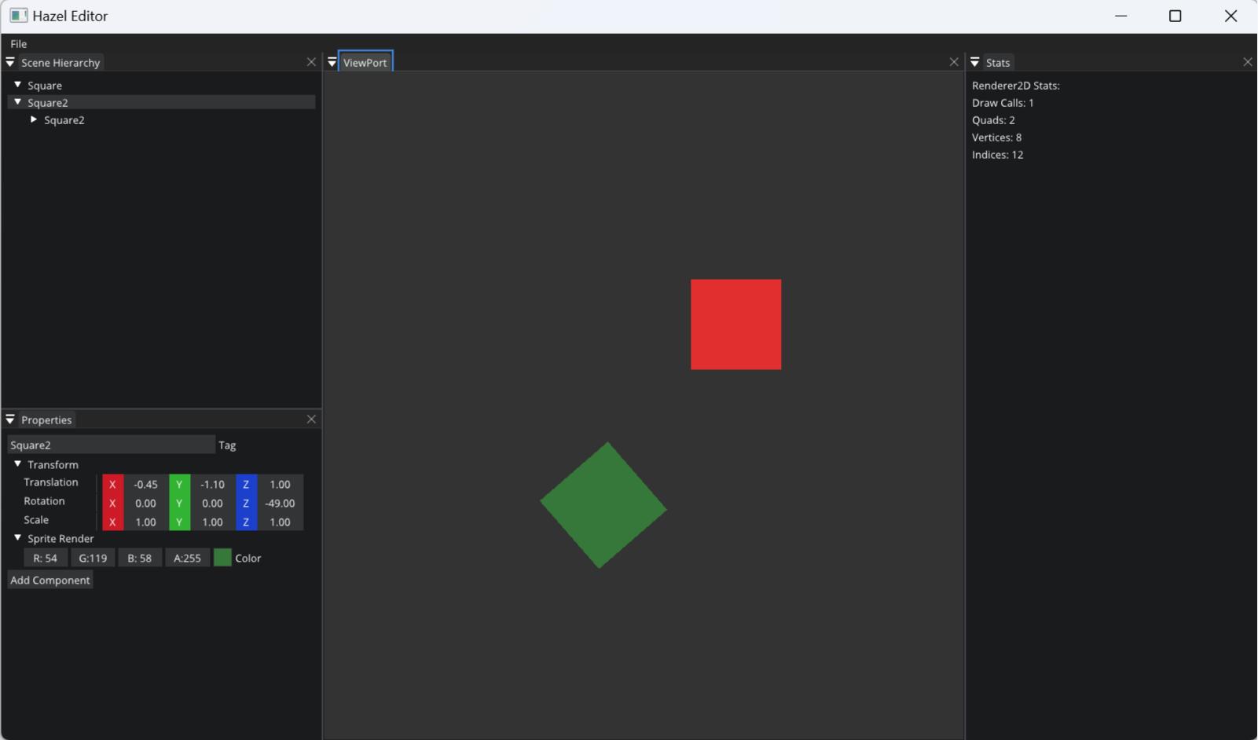This screenshot has width=1258, height=740.
Task: Close the Properties panel
Action: pyautogui.click(x=311, y=419)
